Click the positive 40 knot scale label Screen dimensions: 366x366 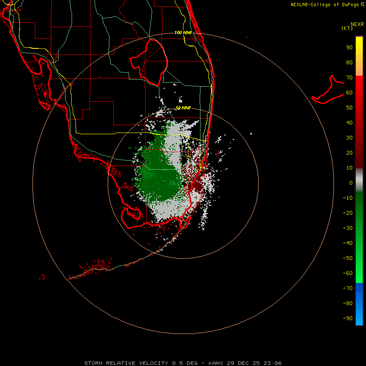[x=349, y=122]
